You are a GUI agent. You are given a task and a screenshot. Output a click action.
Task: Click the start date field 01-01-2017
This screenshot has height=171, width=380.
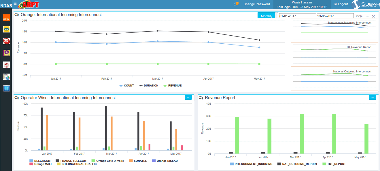tap(297, 16)
